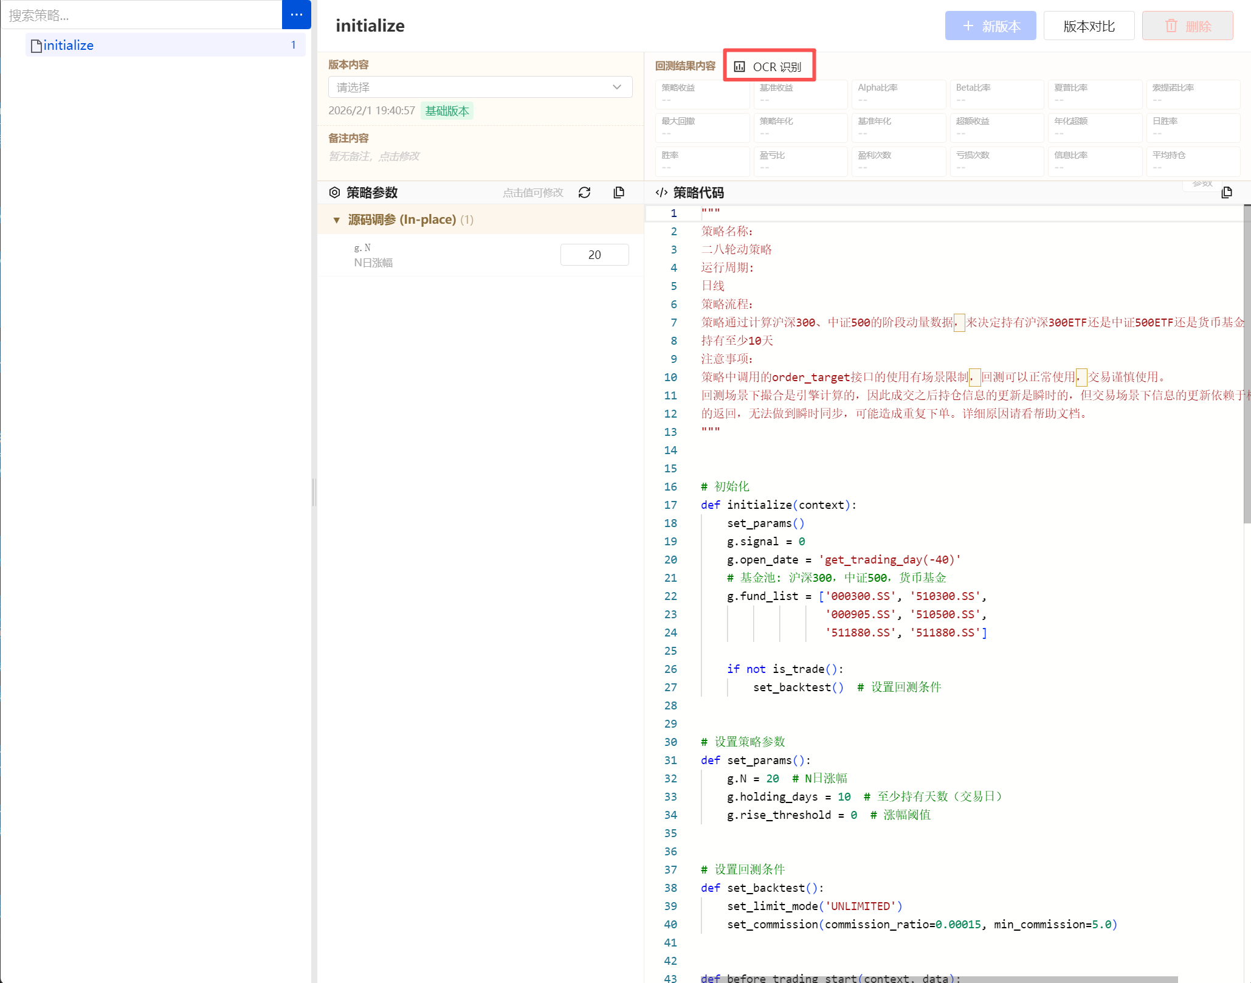1251x983 pixels.
Task: Click the trash icon on 删除 button
Action: (x=1171, y=26)
